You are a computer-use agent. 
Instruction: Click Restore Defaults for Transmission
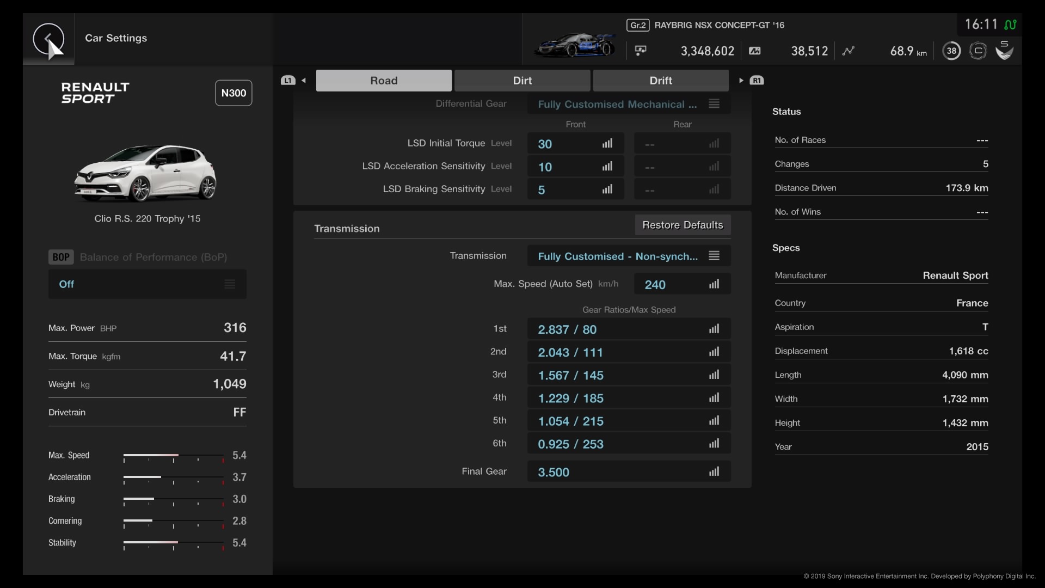[683, 225]
